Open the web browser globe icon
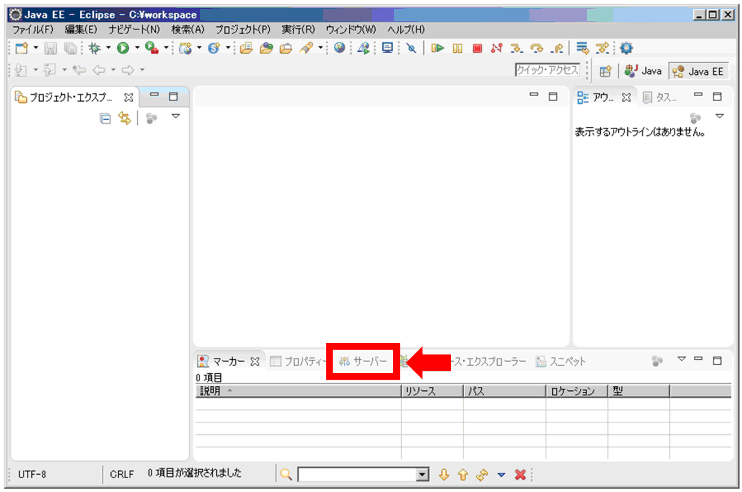742x492 pixels. click(x=340, y=48)
